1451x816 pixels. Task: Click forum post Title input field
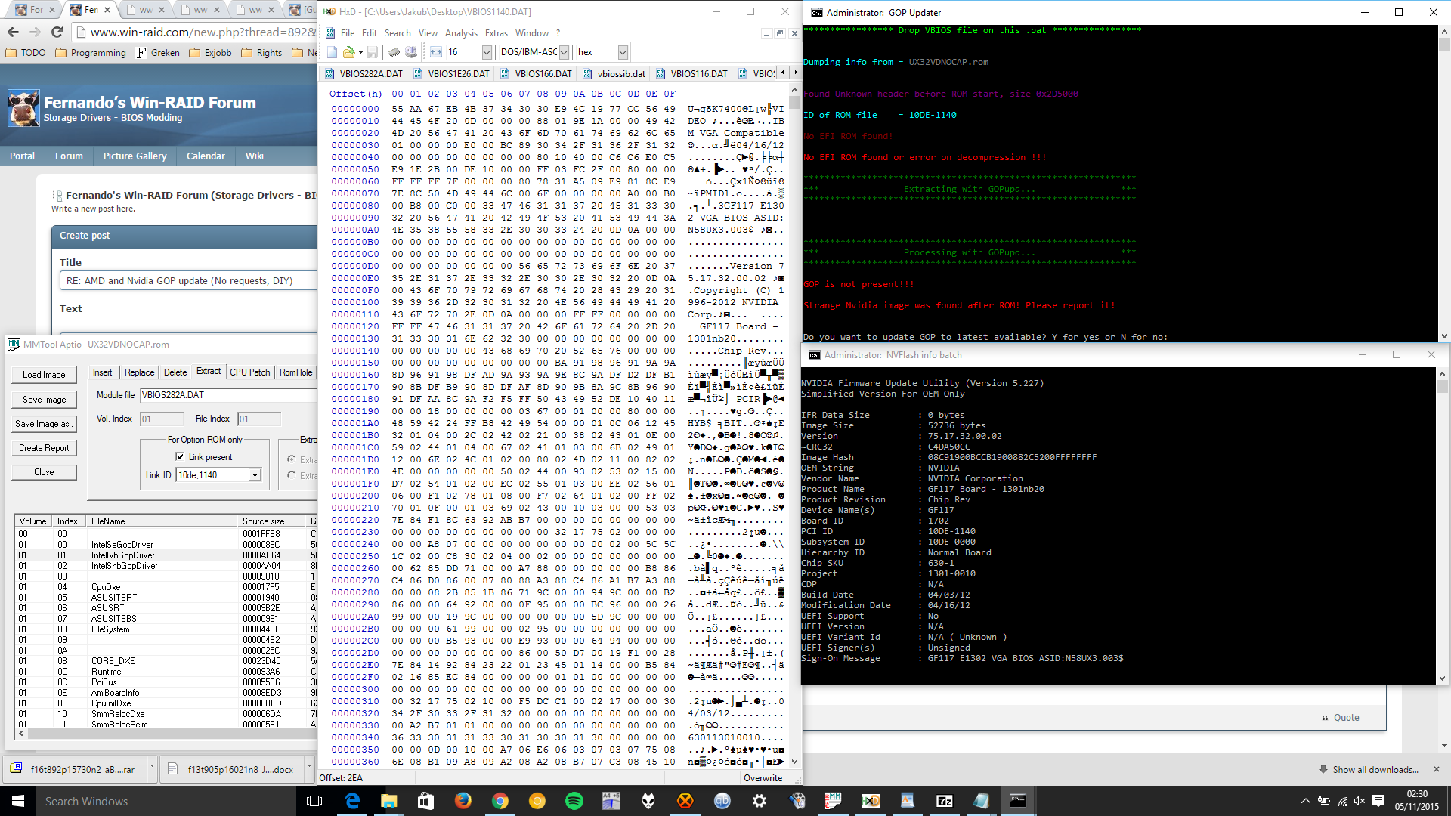[x=188, y=280]
